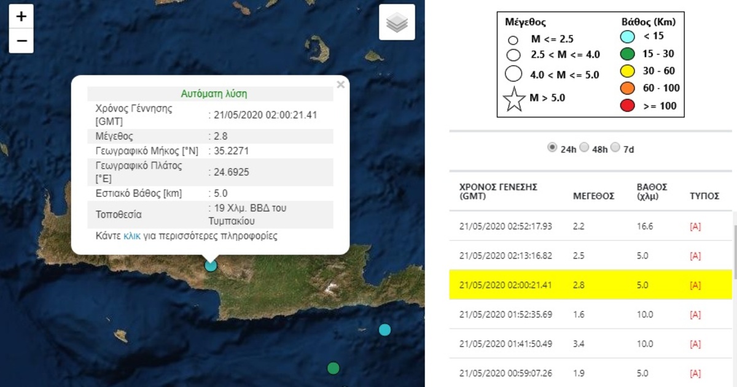This screenshot has width=737, height=387.
Task: Select the highlighted 02:00:21.41 earthquake row
Action: (x=590, y=285)
